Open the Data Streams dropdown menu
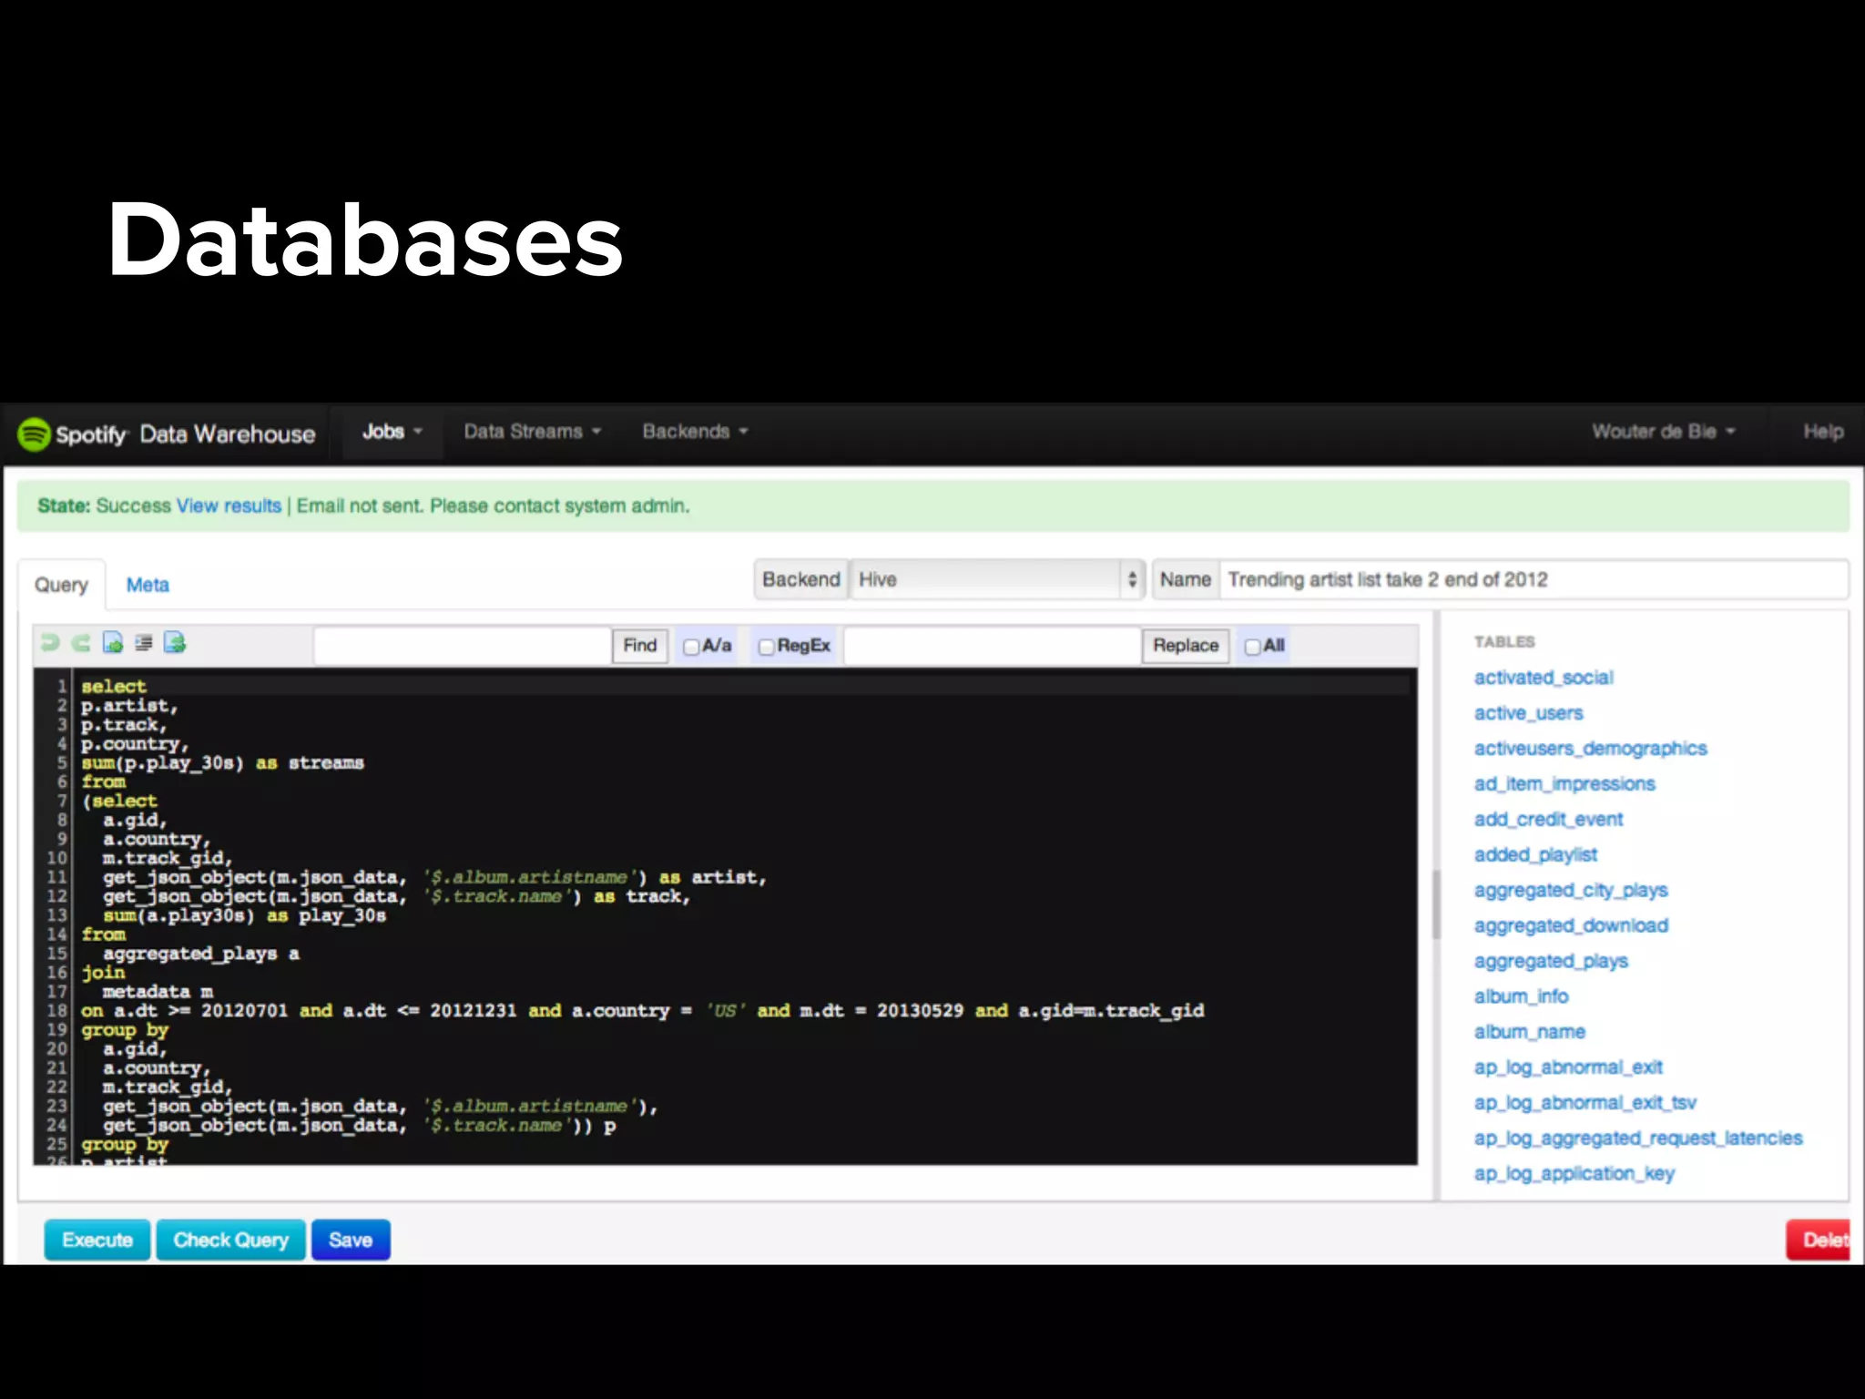Viewport: 1865px width, 1399px height. (533, 432)
